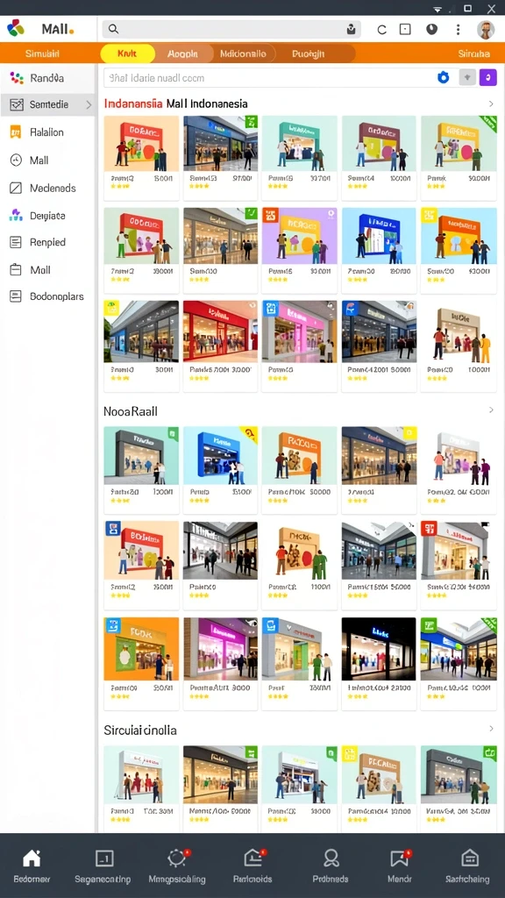Screen dimensions: 505x898
Task: Click the blue camera icon in the search field
Action: tap(443, 78)
